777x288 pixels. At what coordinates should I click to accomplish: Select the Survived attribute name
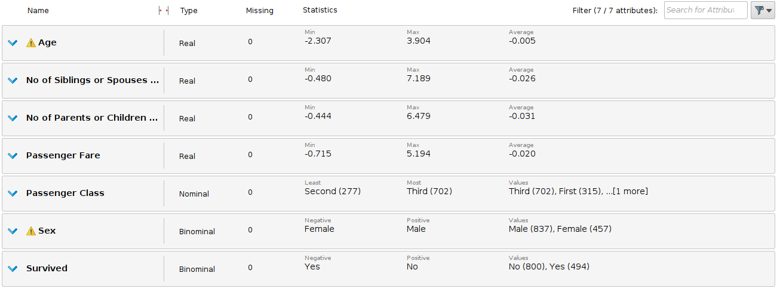(x=47, y=268)
